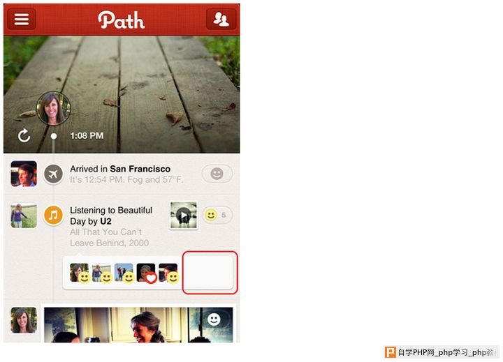503x362 pixels.
Task: Open avatar of woman in field
Action: [24, 216]
